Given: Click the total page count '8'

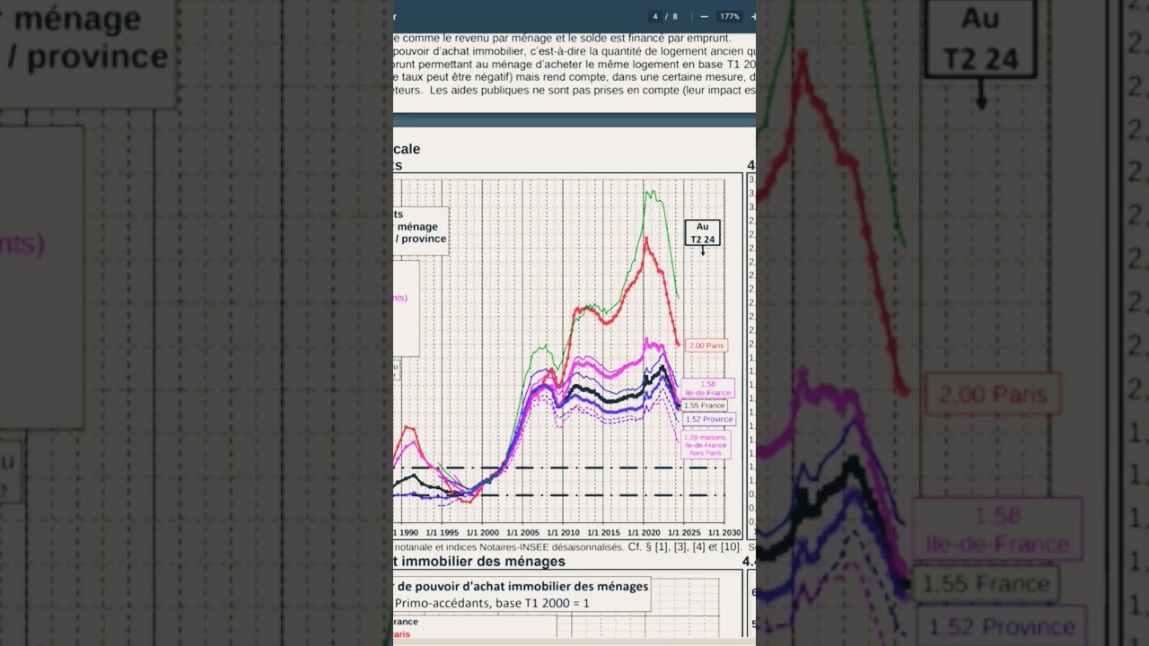Looking at the screenshot, I should tap(674, 16).
